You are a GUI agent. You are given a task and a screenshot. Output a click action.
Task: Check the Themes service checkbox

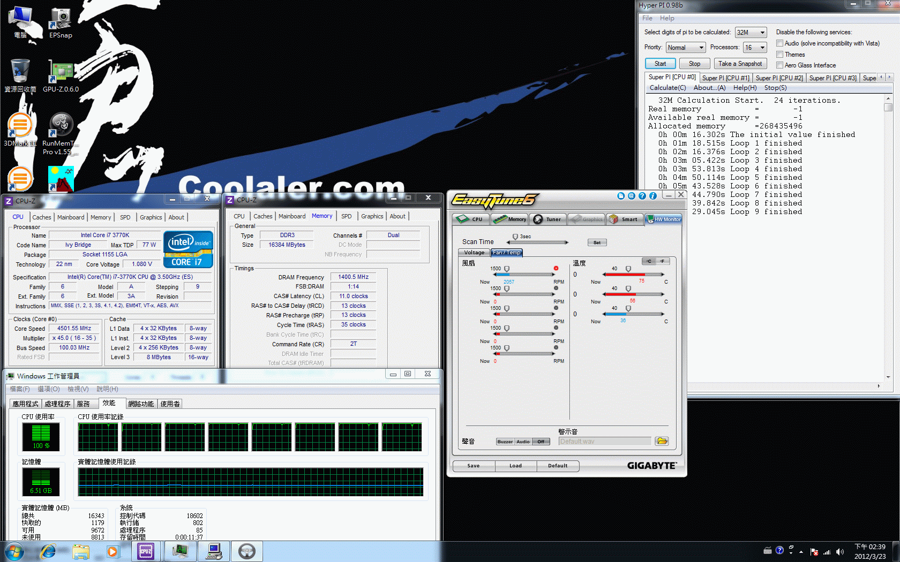point(780,55)
